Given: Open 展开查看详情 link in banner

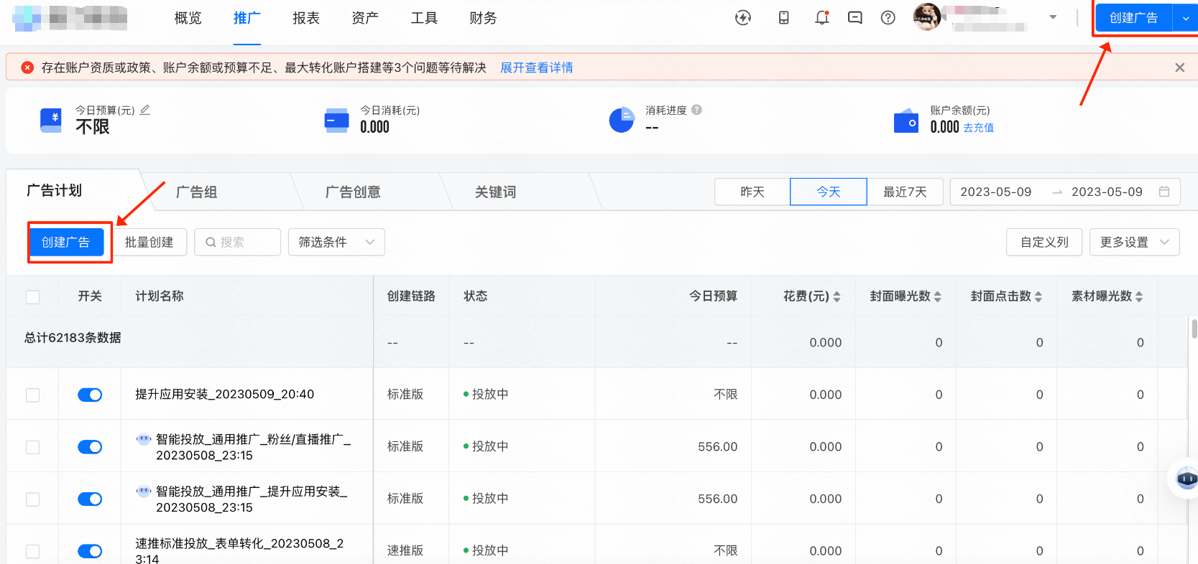Looking at the screenshot, I should click(537, 67).
